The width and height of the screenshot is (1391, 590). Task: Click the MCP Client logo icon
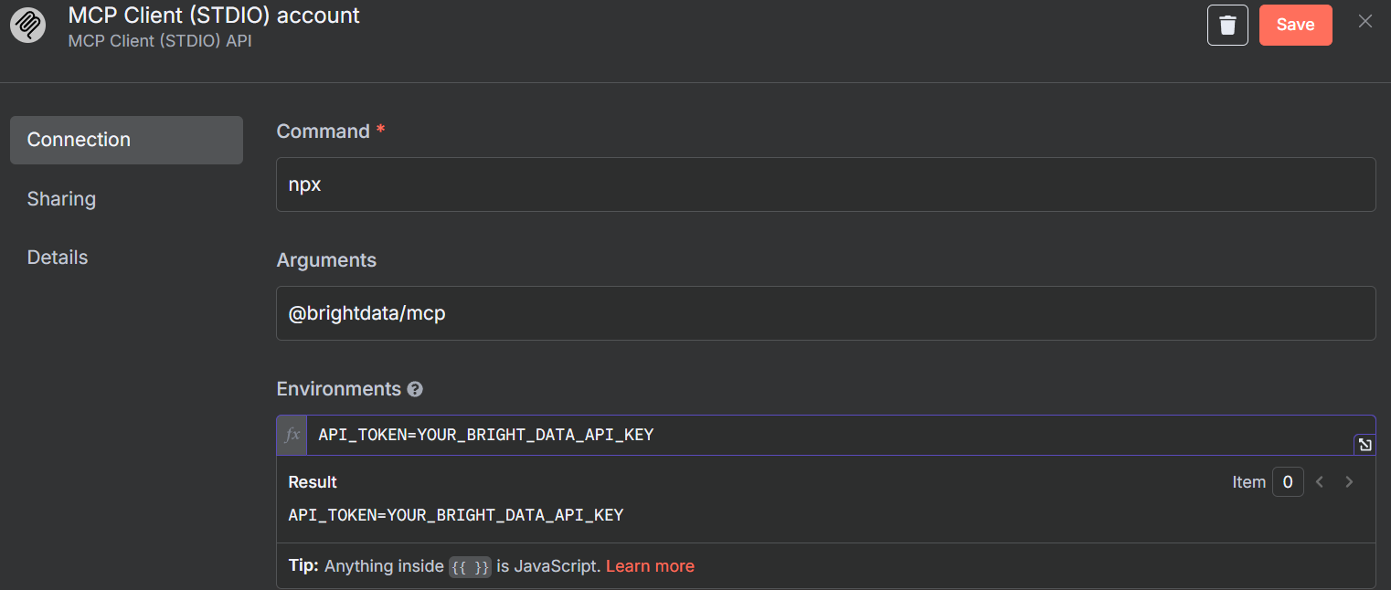pyautogui.click(x=27, y=25)
